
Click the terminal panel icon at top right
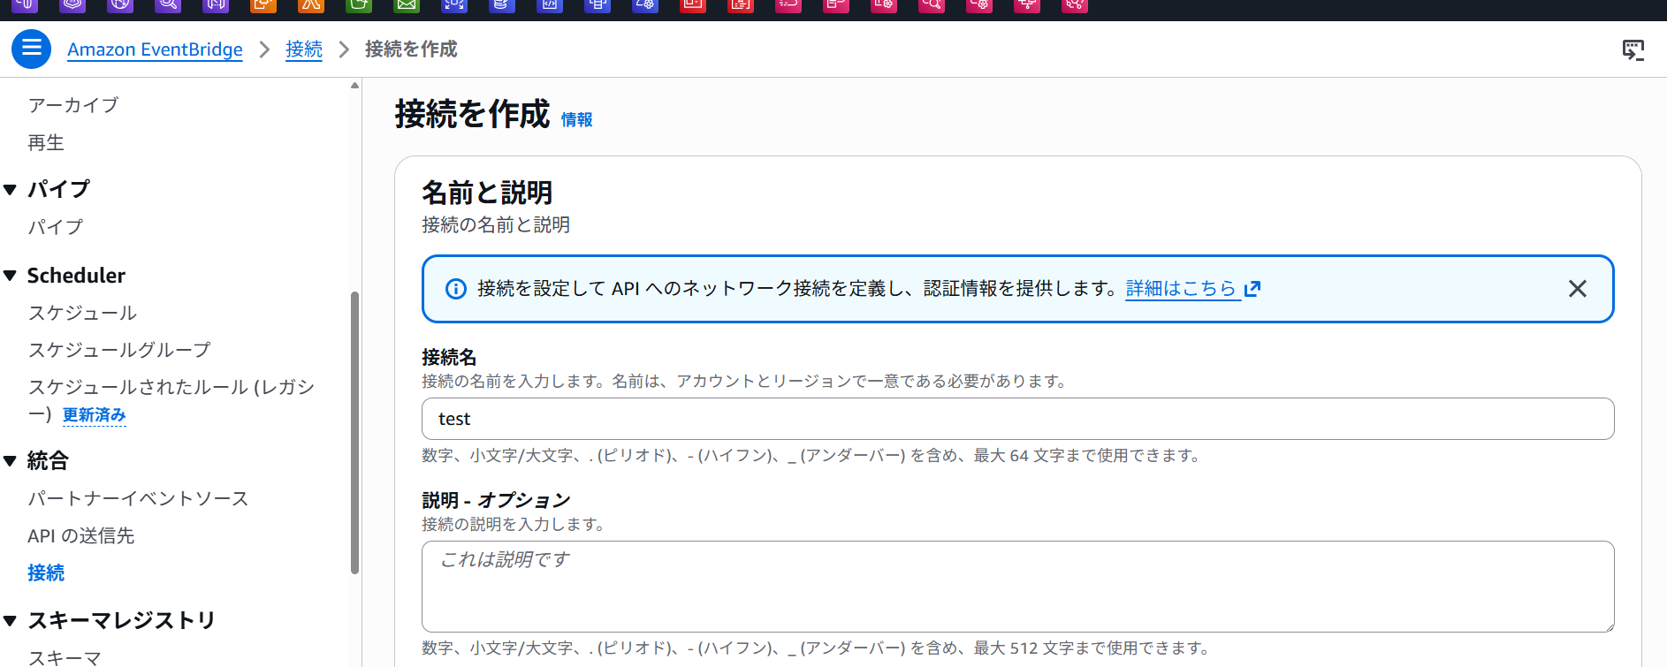point(1633,49)
